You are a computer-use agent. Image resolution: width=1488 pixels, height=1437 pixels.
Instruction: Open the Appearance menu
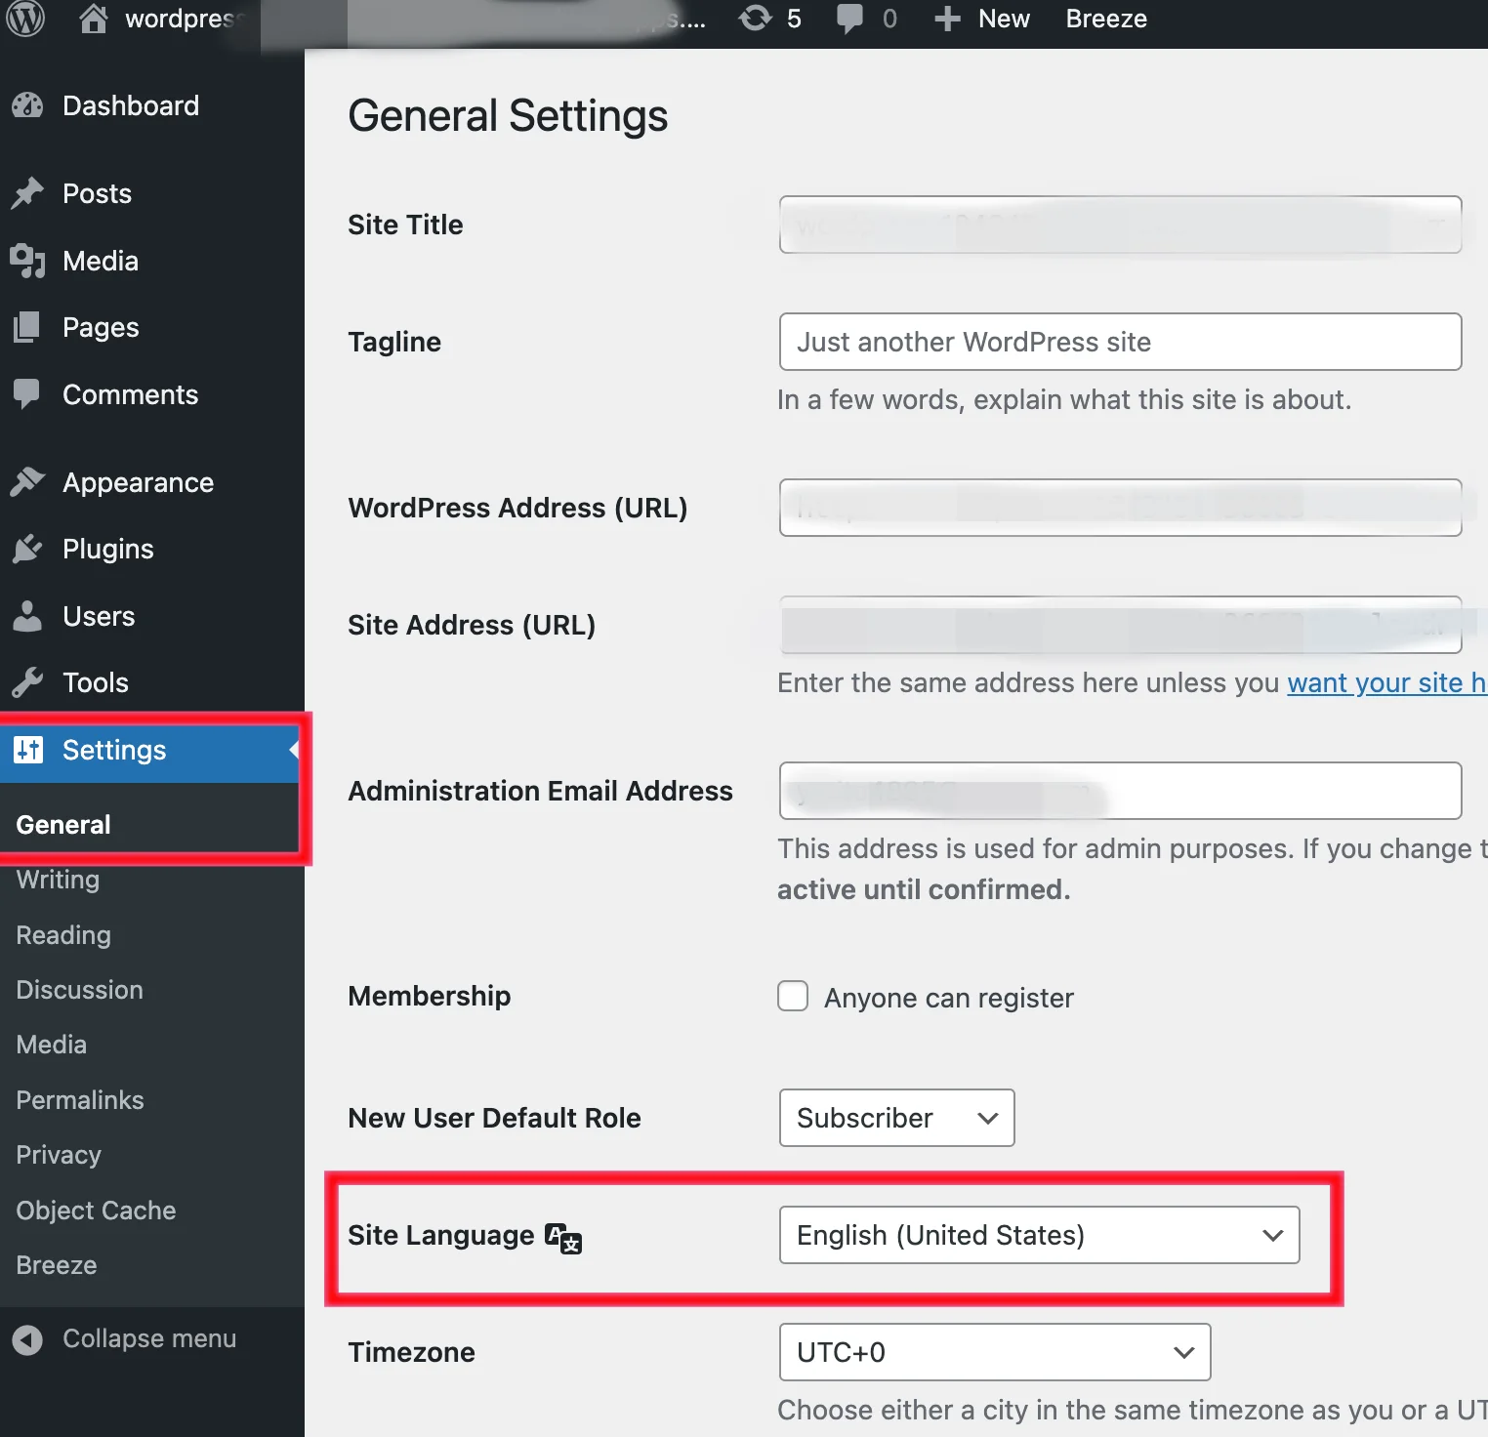(x=138, y=482)
